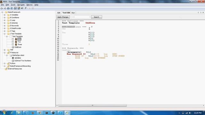Open the Macros menu
The image size is (205, 115).
pos(29,5)
